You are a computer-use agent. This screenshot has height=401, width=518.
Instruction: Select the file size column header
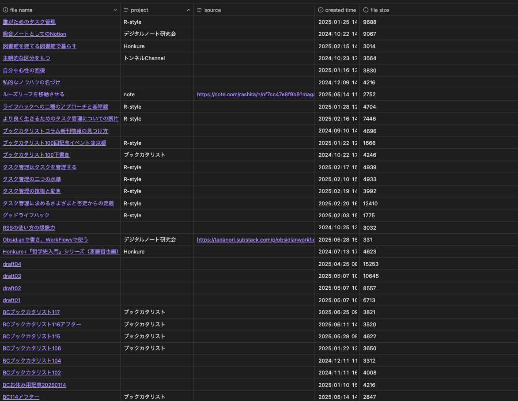point(379,10)
